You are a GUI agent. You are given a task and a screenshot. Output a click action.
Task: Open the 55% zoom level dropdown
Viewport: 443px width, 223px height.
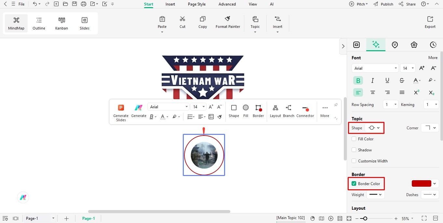pos(408,218)
